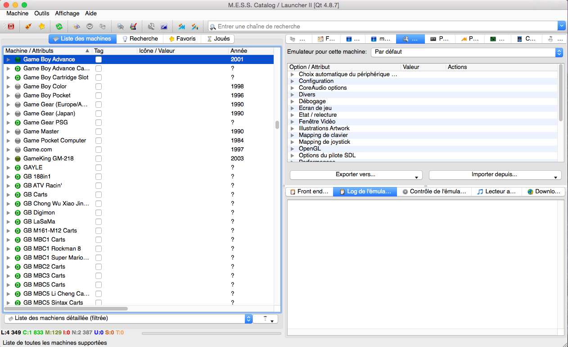568x347 pixels.
Task: Expand the OpenGL option group
Action: [293, 149]
